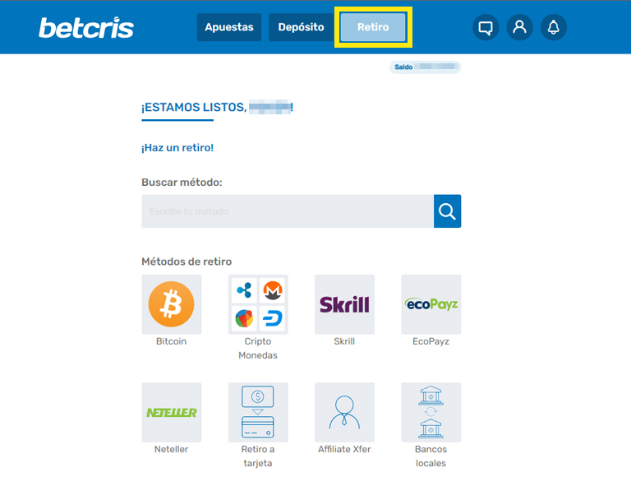Choose the Bitcoin withdrawal icon
Viewport: 631px width, 486px height.
click(x=172, y=304)
